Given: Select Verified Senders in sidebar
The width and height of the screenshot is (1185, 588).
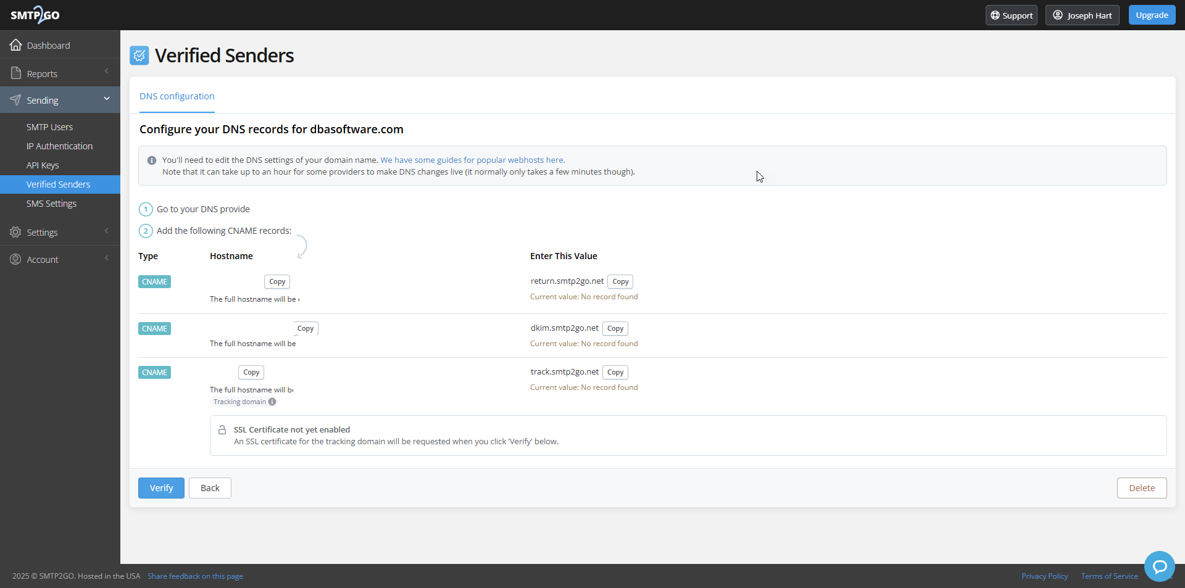Looking at the screenshot, I should click(x=60, y=184).
